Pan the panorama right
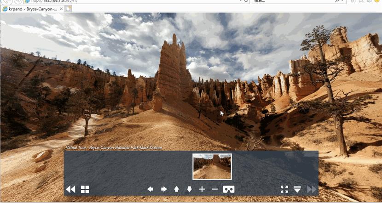Viewport: 382px width, 203px height. click(x=164, y=189)
